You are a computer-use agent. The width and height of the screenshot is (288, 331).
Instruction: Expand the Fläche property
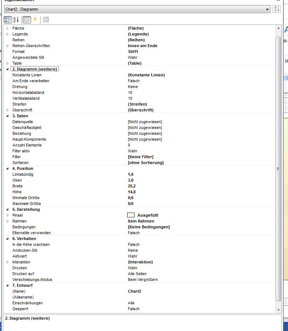pos(7,28)
